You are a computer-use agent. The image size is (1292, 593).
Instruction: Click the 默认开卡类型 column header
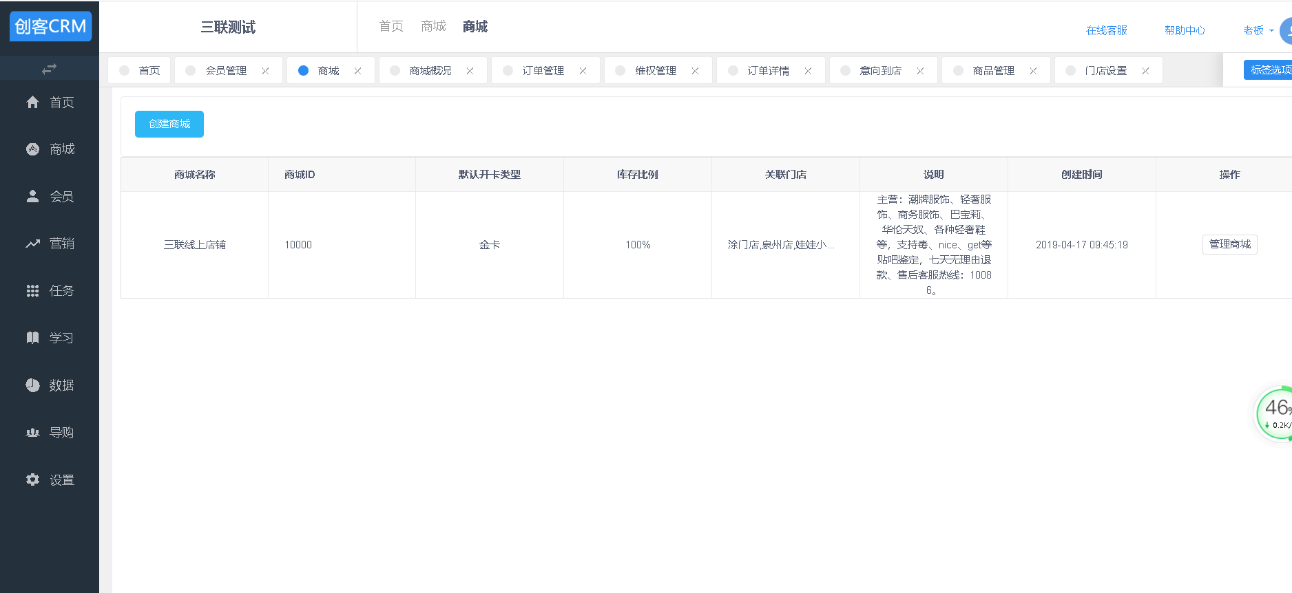[490, 175]
